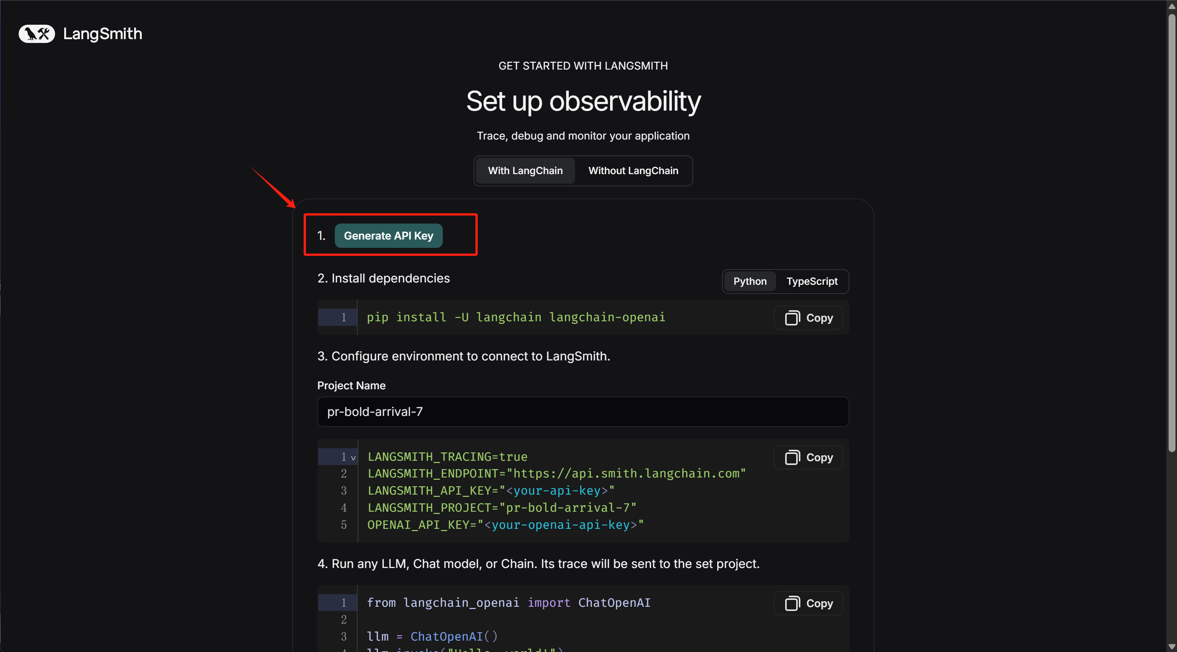Click the vertical page scrollbar thumb

click(1172, 233)
